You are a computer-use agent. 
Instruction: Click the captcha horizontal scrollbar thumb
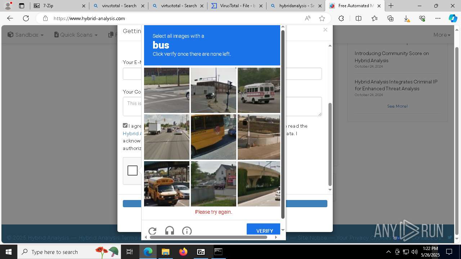click(209, 237)
